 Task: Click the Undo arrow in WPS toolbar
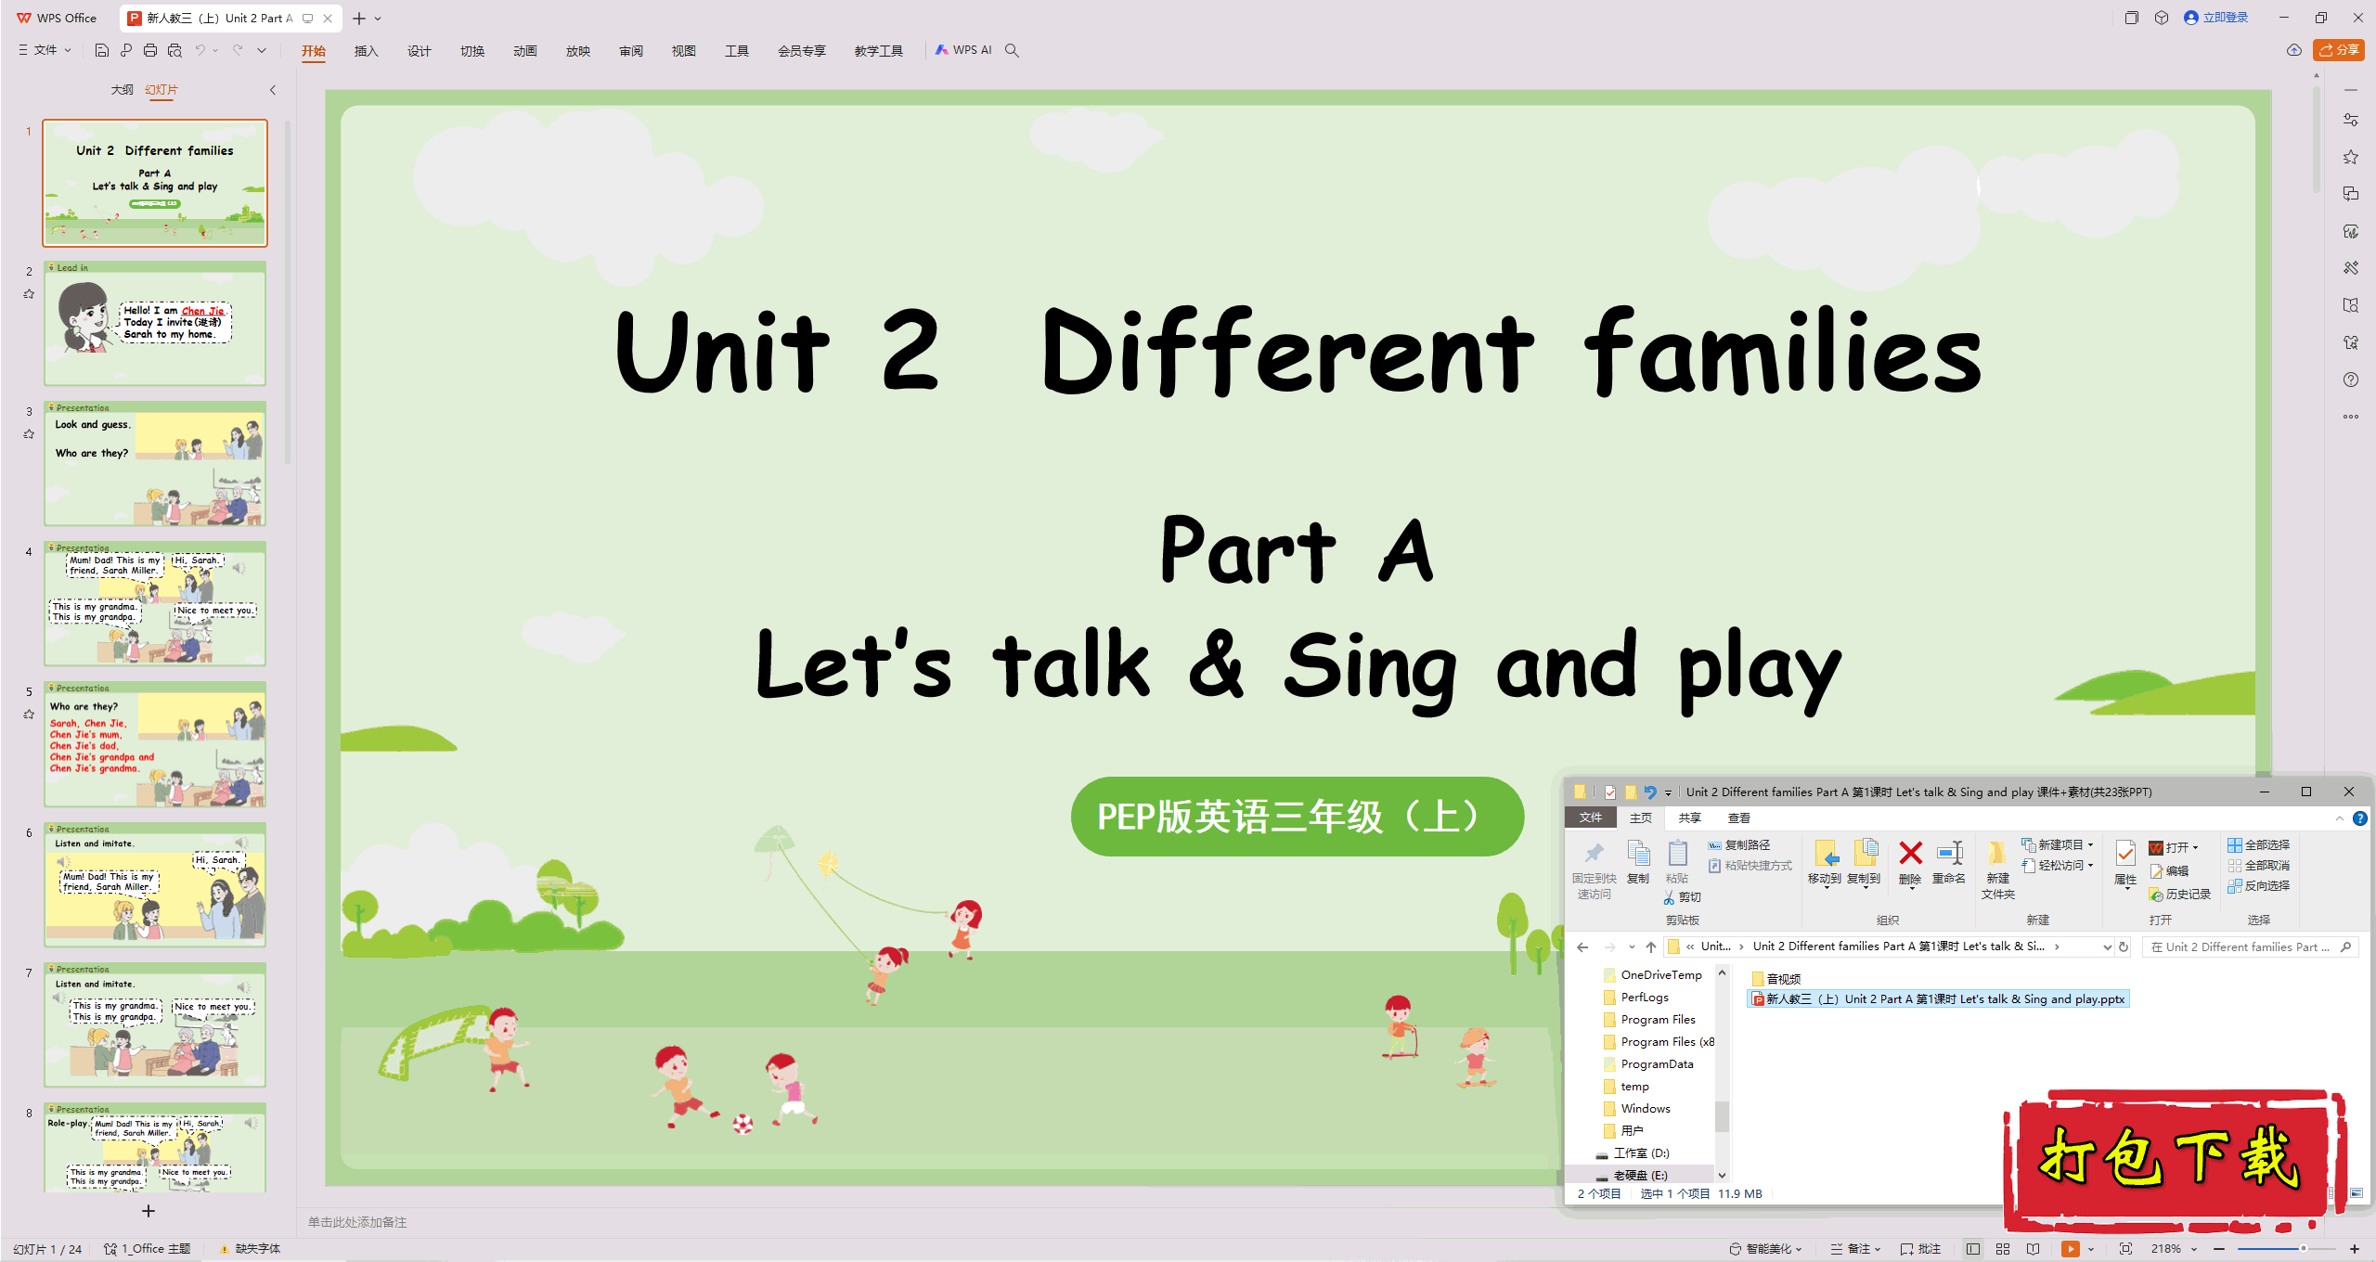point(200,50)
